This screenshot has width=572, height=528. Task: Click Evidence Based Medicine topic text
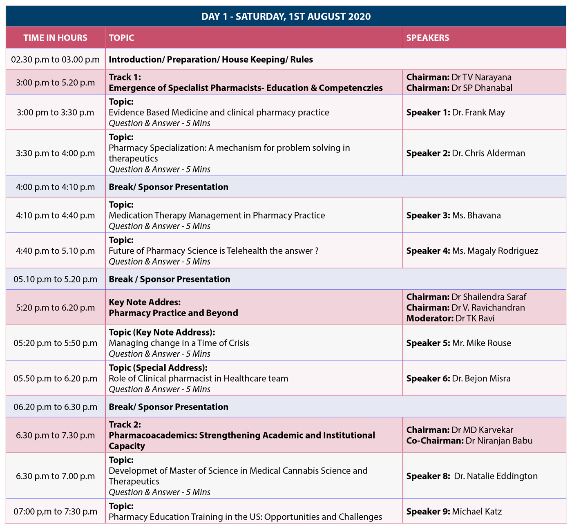click(219, 112)
